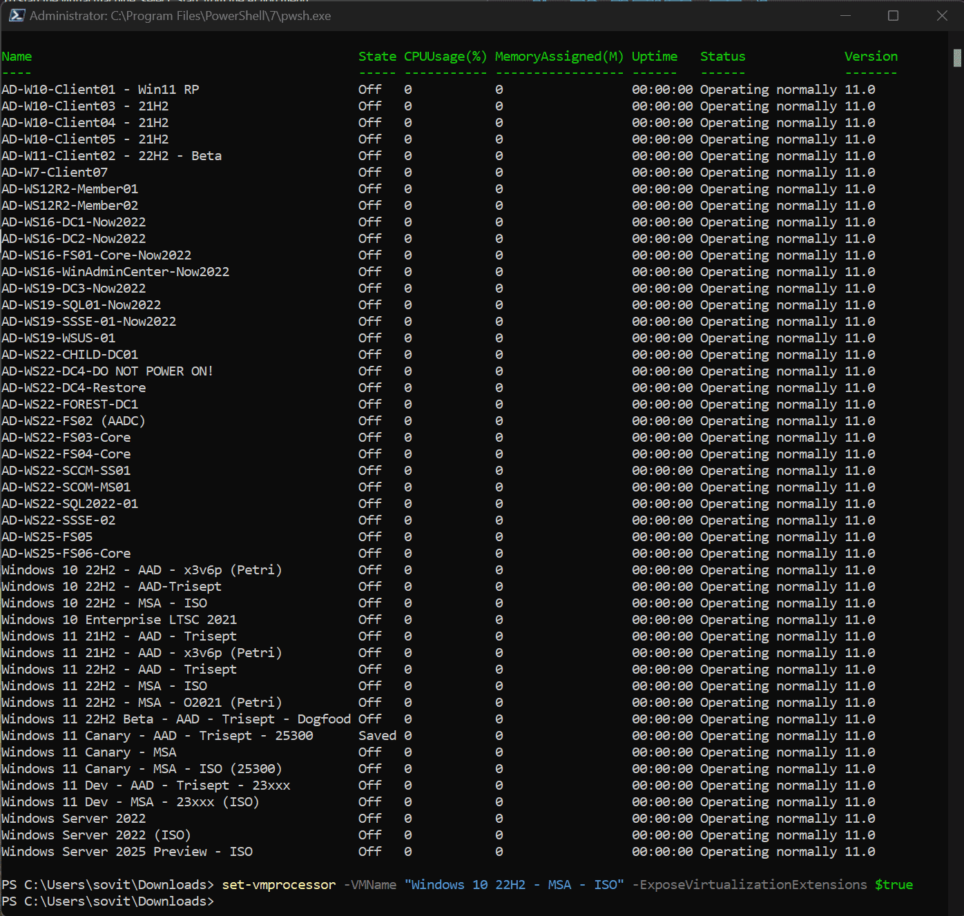
Task: Select the AD-WS22-DC4-DO NOT POWER ON! entry
Action: (x=107, y=371)
